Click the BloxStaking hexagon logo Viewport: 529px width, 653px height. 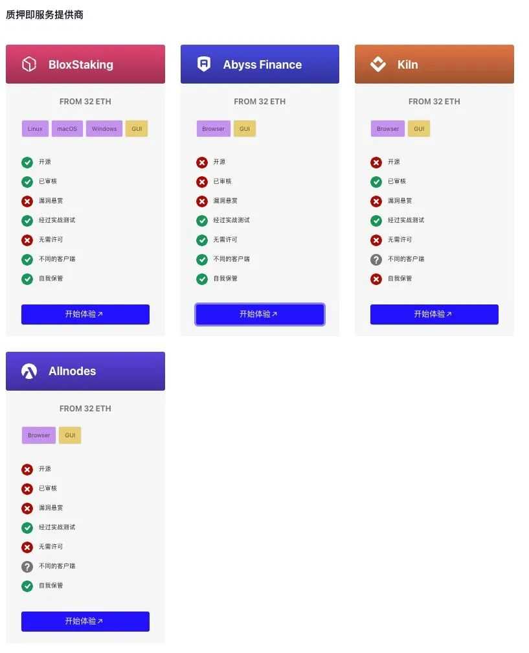pos(27,64)
